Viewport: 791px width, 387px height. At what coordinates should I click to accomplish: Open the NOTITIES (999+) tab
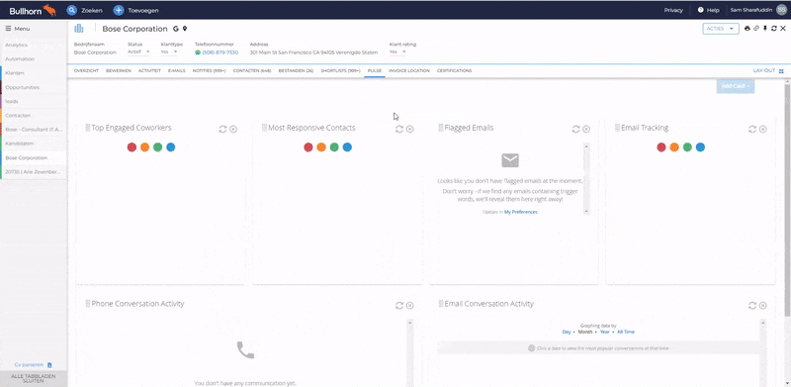coord(209,70)
